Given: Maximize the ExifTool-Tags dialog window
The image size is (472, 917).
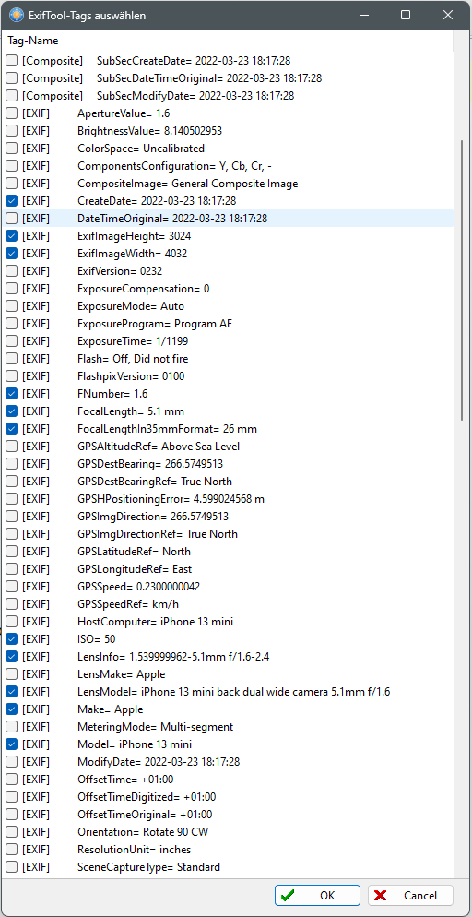Looking at the screenshot, I should coord(406,16).
